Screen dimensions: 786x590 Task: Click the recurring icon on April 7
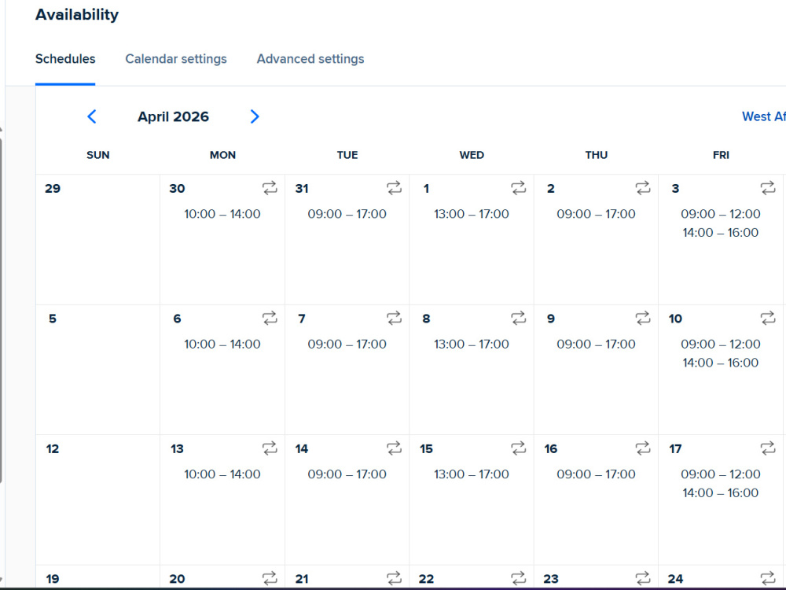[394, 318]
